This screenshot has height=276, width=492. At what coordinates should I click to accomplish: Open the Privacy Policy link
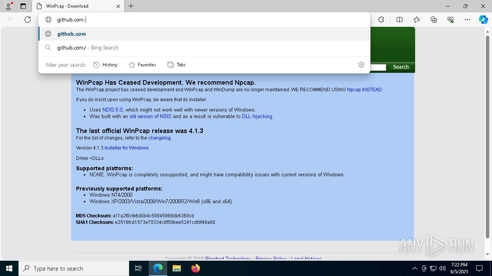pos(271,258)
